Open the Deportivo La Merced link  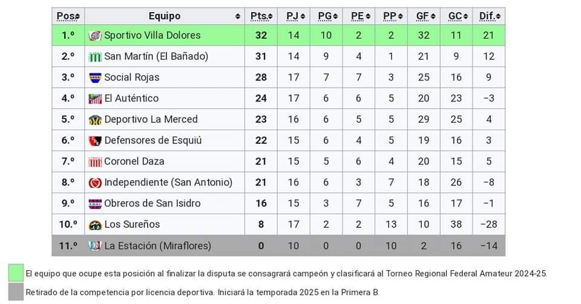coord(151,120)
